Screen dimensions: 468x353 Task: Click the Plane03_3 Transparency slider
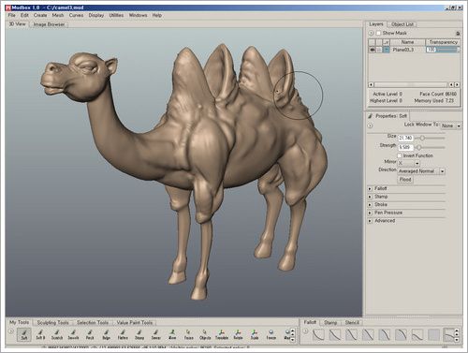tap(443, 50)
